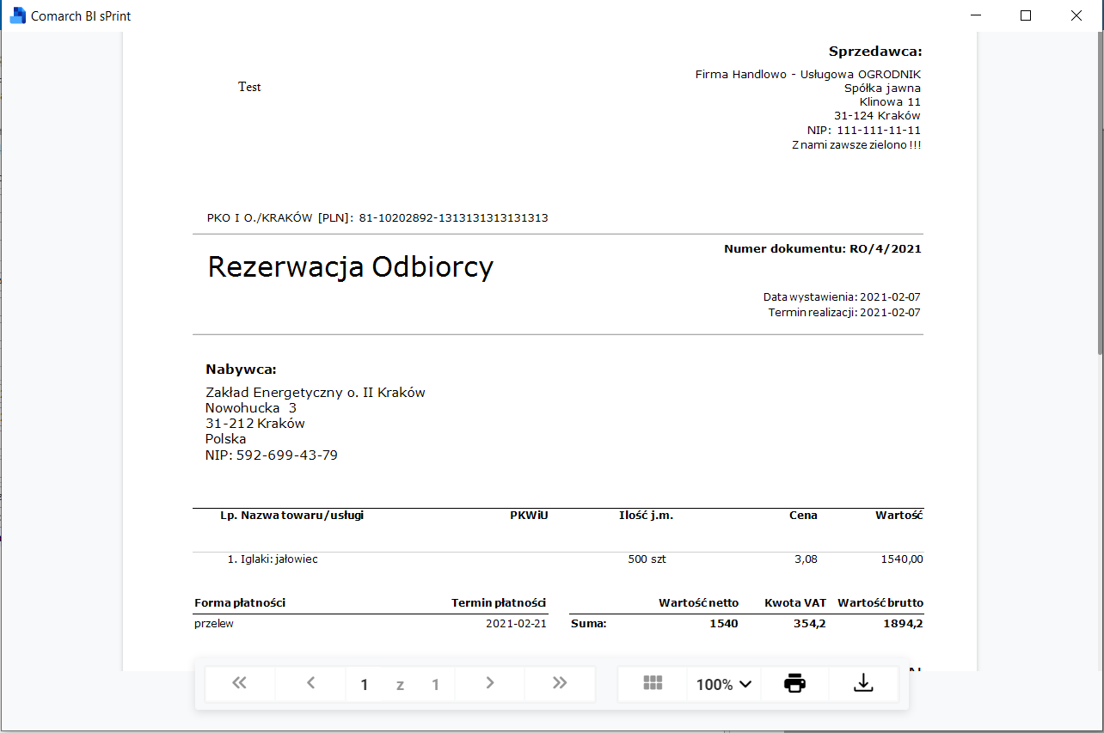Image resolution: width=1104 pixels, height=733 pixels.
Task: Click the Ilość j.m. column header
Action: click(646, 516)
